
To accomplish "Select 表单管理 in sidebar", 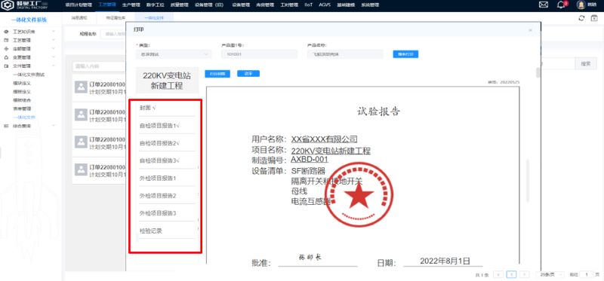I will coord(22,108).
